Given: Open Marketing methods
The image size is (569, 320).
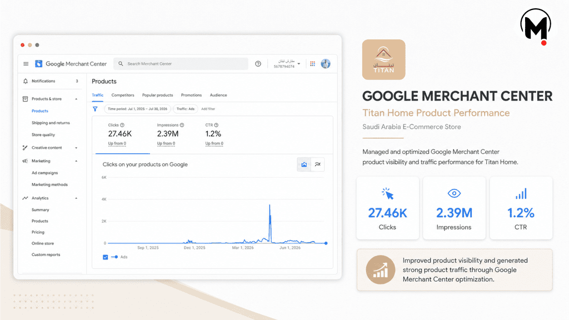Looking at the screenshot, I should tap(49, 184).
